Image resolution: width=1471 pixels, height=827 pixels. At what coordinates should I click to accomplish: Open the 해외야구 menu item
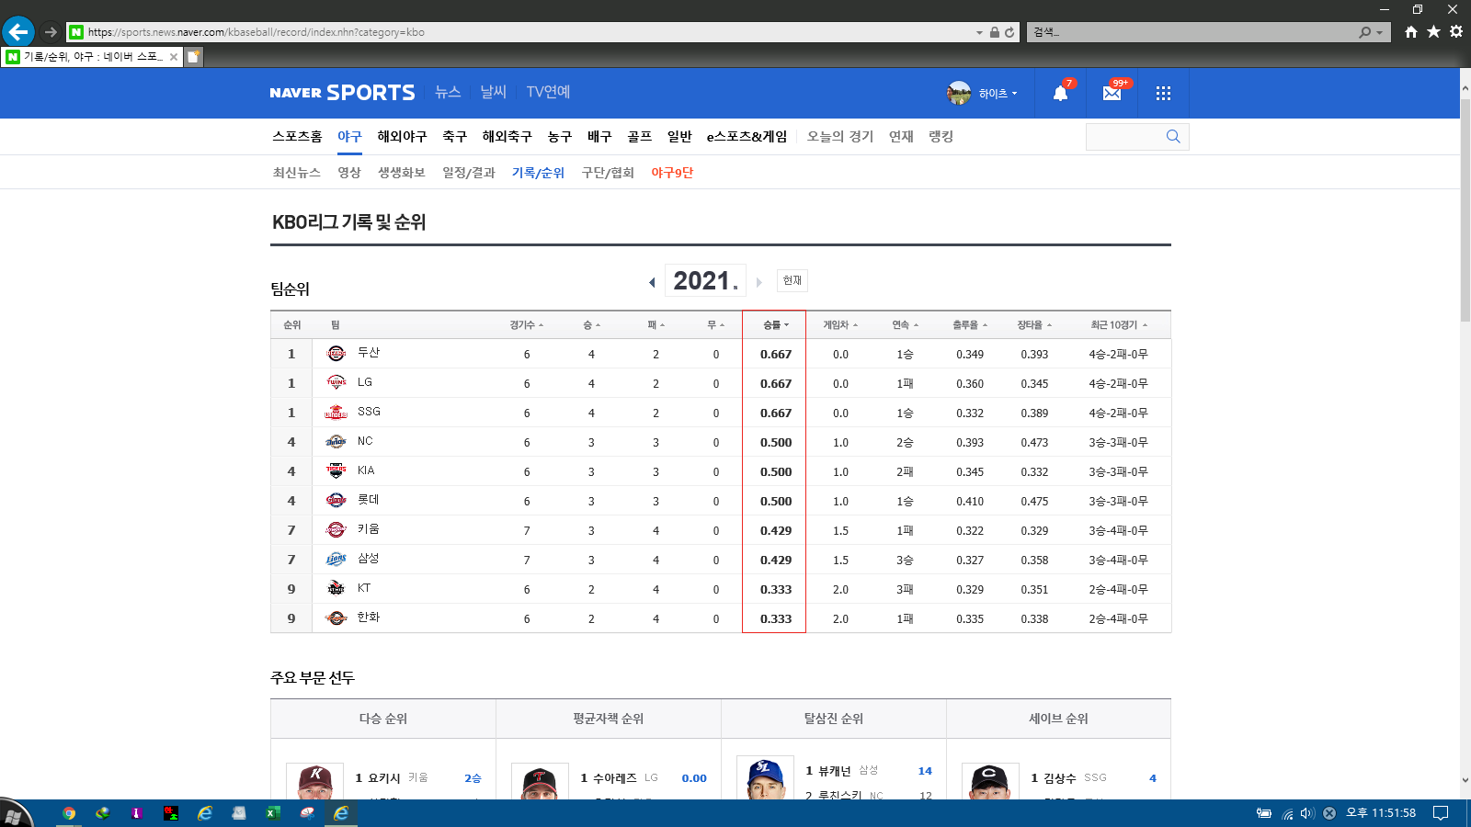point(402,136)
